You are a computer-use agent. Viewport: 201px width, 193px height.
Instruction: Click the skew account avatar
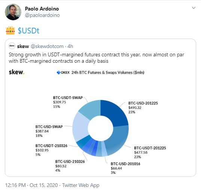point(12,46)
